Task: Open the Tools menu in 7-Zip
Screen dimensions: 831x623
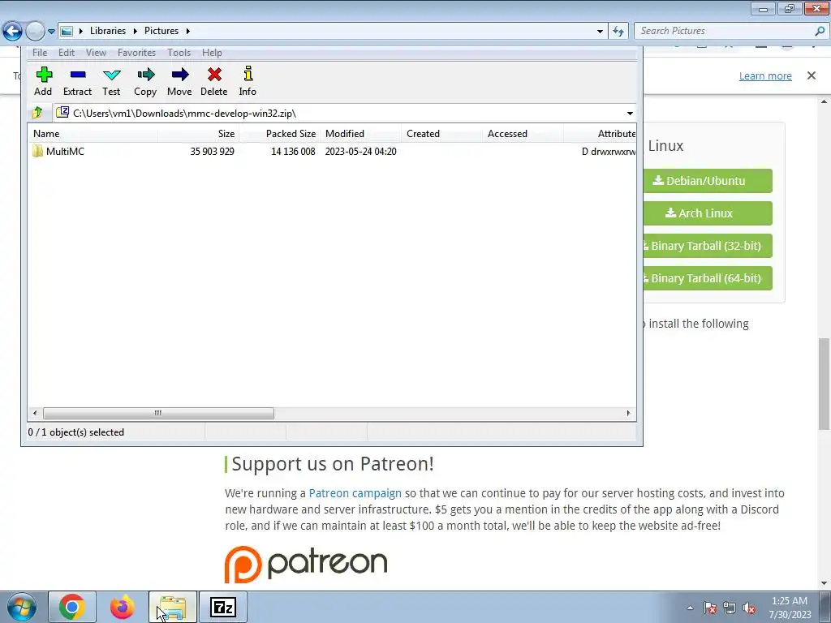Action: pos(179,53)
